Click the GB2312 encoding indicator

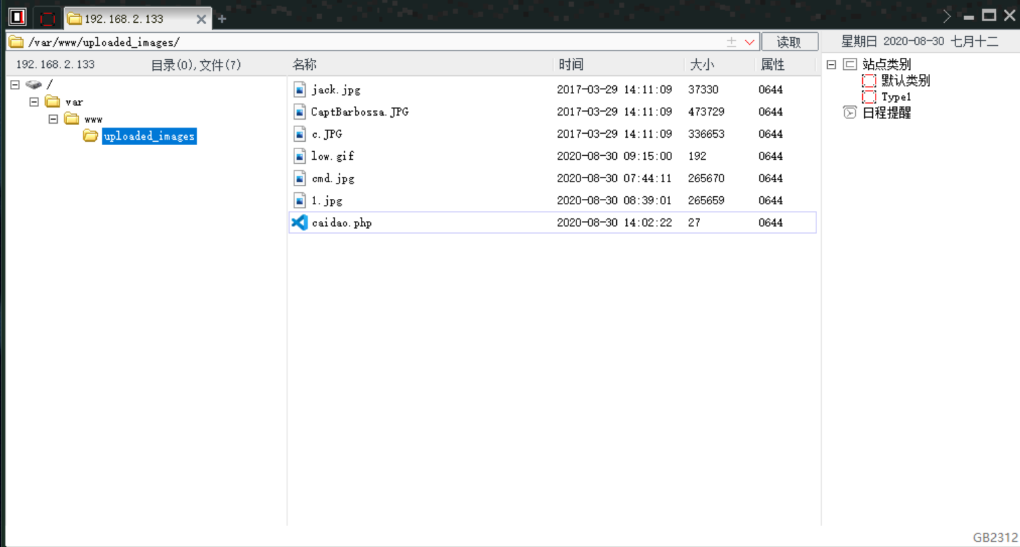click(995, 538)
